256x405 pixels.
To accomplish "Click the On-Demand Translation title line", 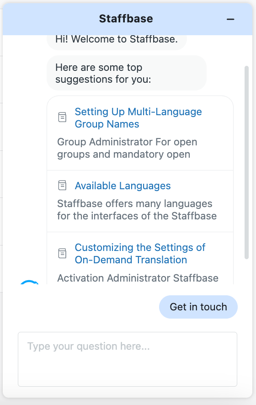I will 131,260.
